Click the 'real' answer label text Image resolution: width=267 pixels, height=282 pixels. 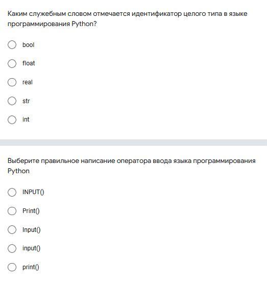[x=28, y=82]
